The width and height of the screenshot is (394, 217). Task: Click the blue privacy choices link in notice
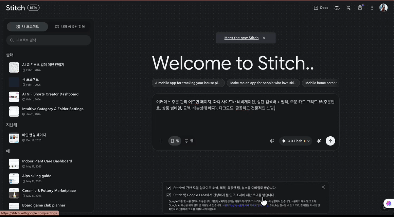[246, 205]
